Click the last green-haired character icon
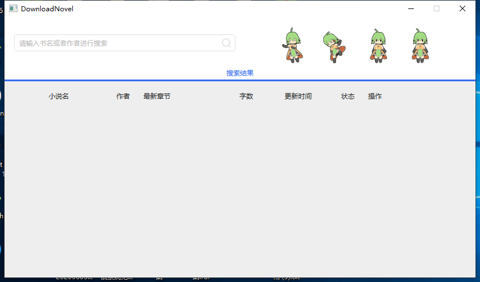This screenshot has height=282, width=480. [x=420, y=46]
